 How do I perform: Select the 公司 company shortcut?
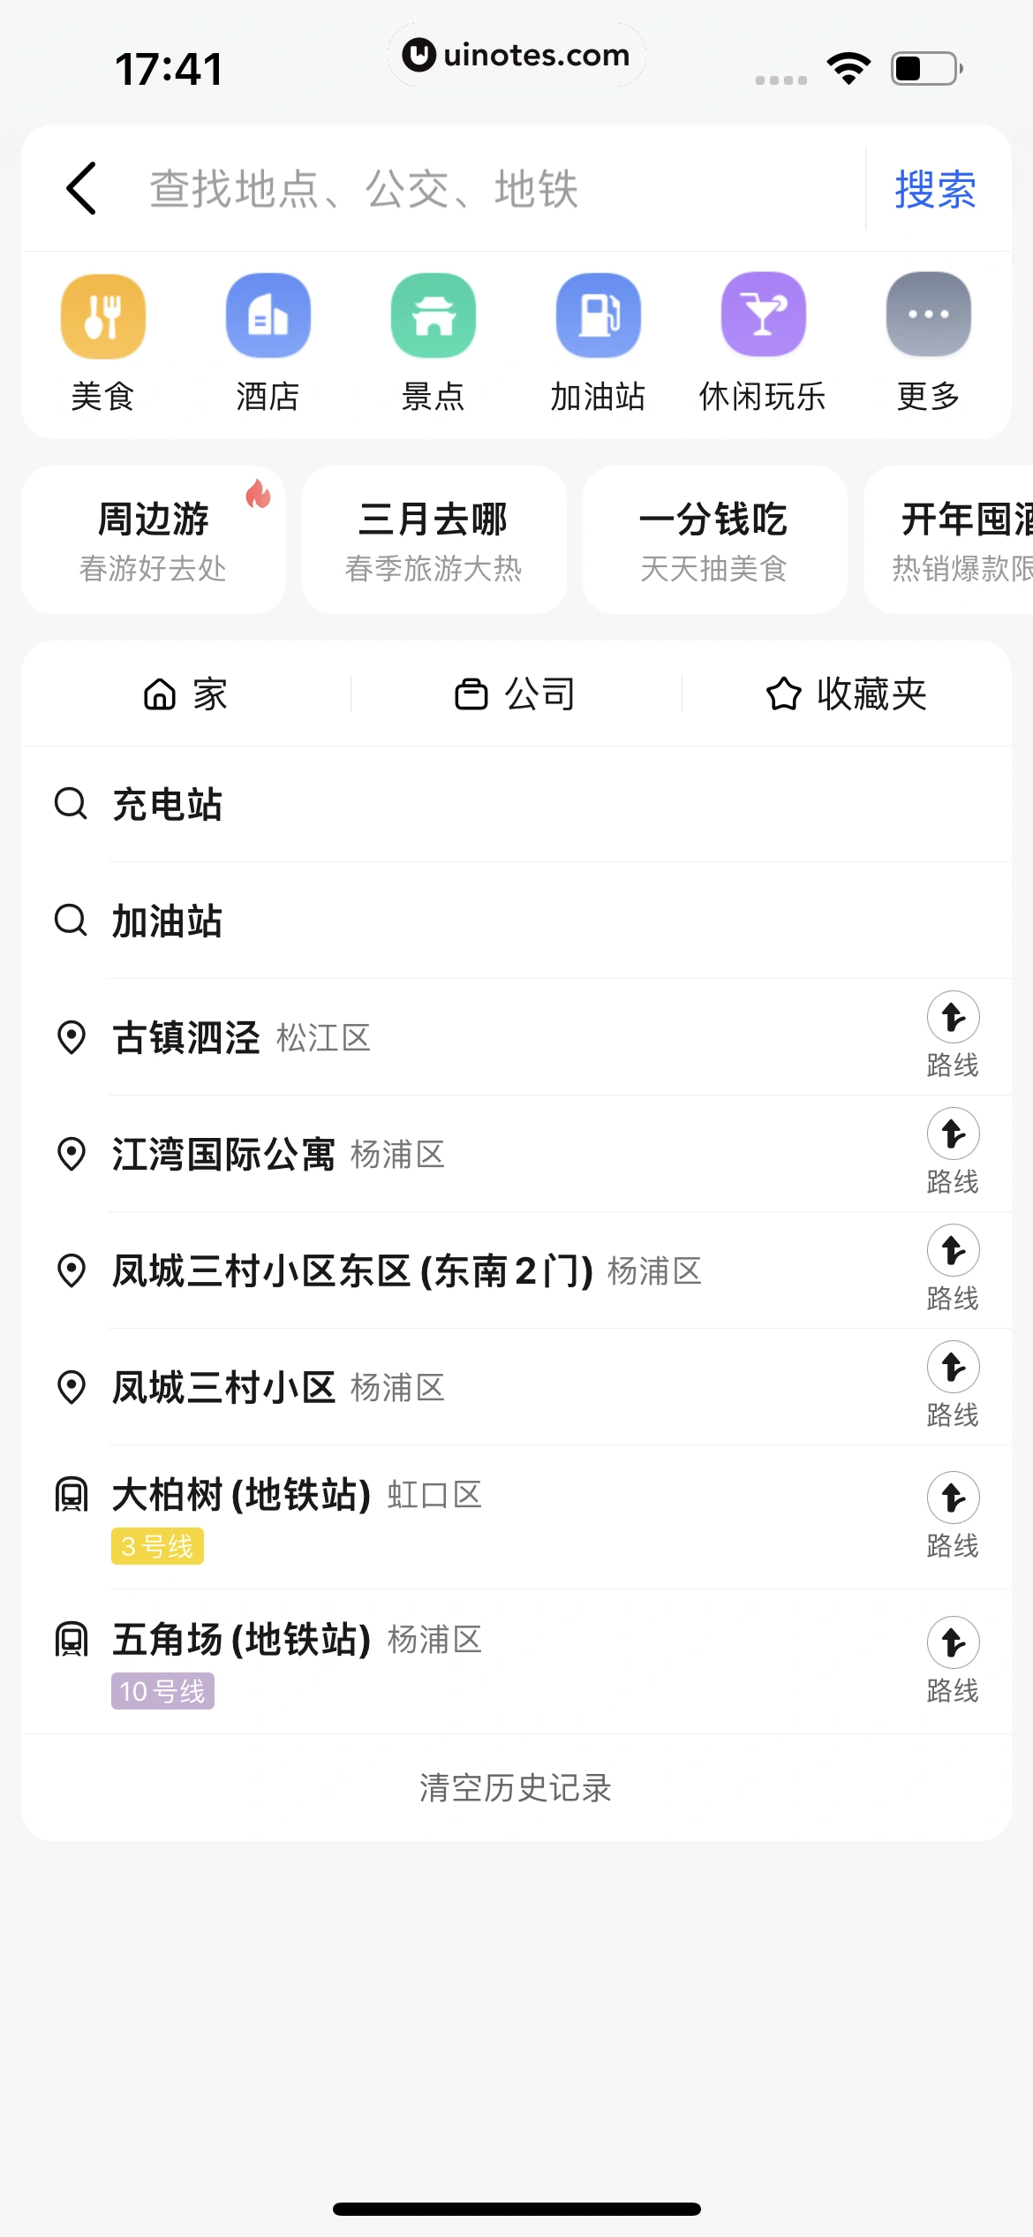tap(516, 694)
